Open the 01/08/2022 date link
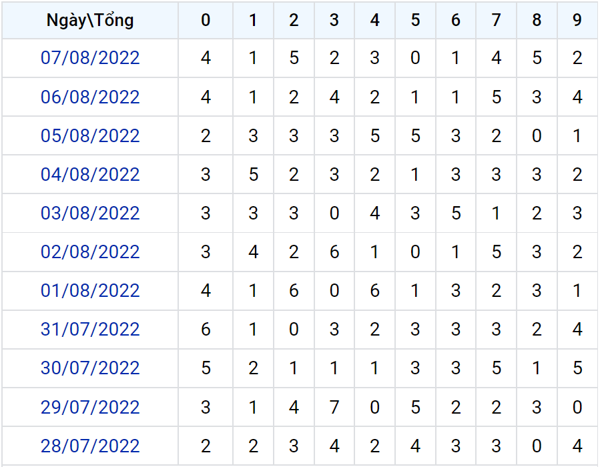The height and width of the screenshot is (467, 600). pos(90,291)
